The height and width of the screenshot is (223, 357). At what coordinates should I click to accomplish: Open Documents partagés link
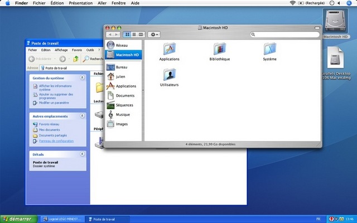(53, 135)
